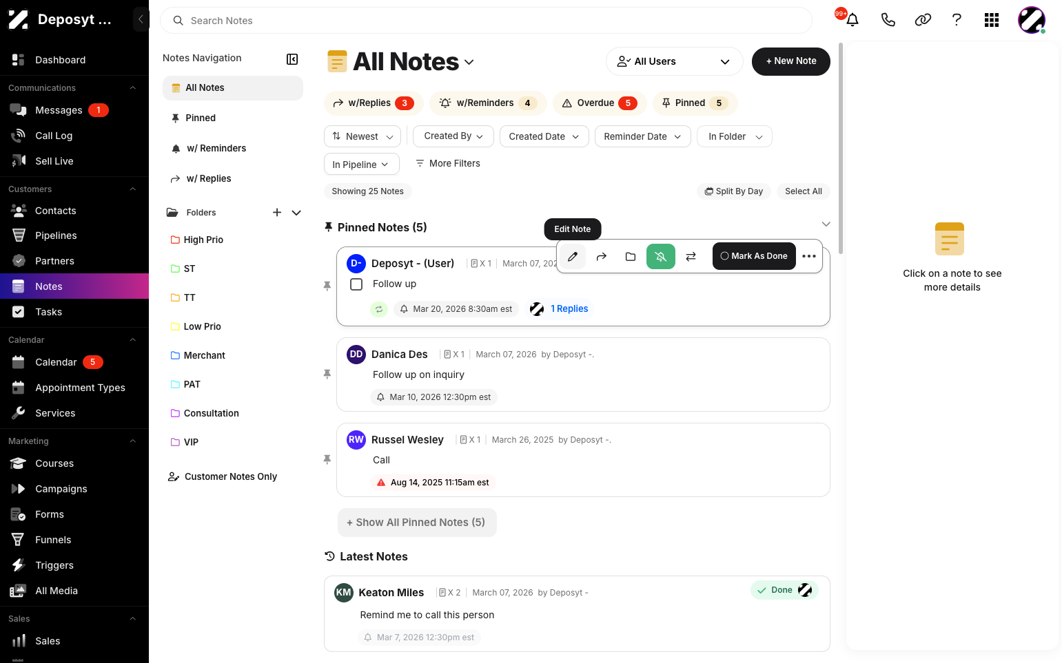Screen dimensions: 1062x663
Task: Unpin the Danica Des note pin icon
Action: 327,374
